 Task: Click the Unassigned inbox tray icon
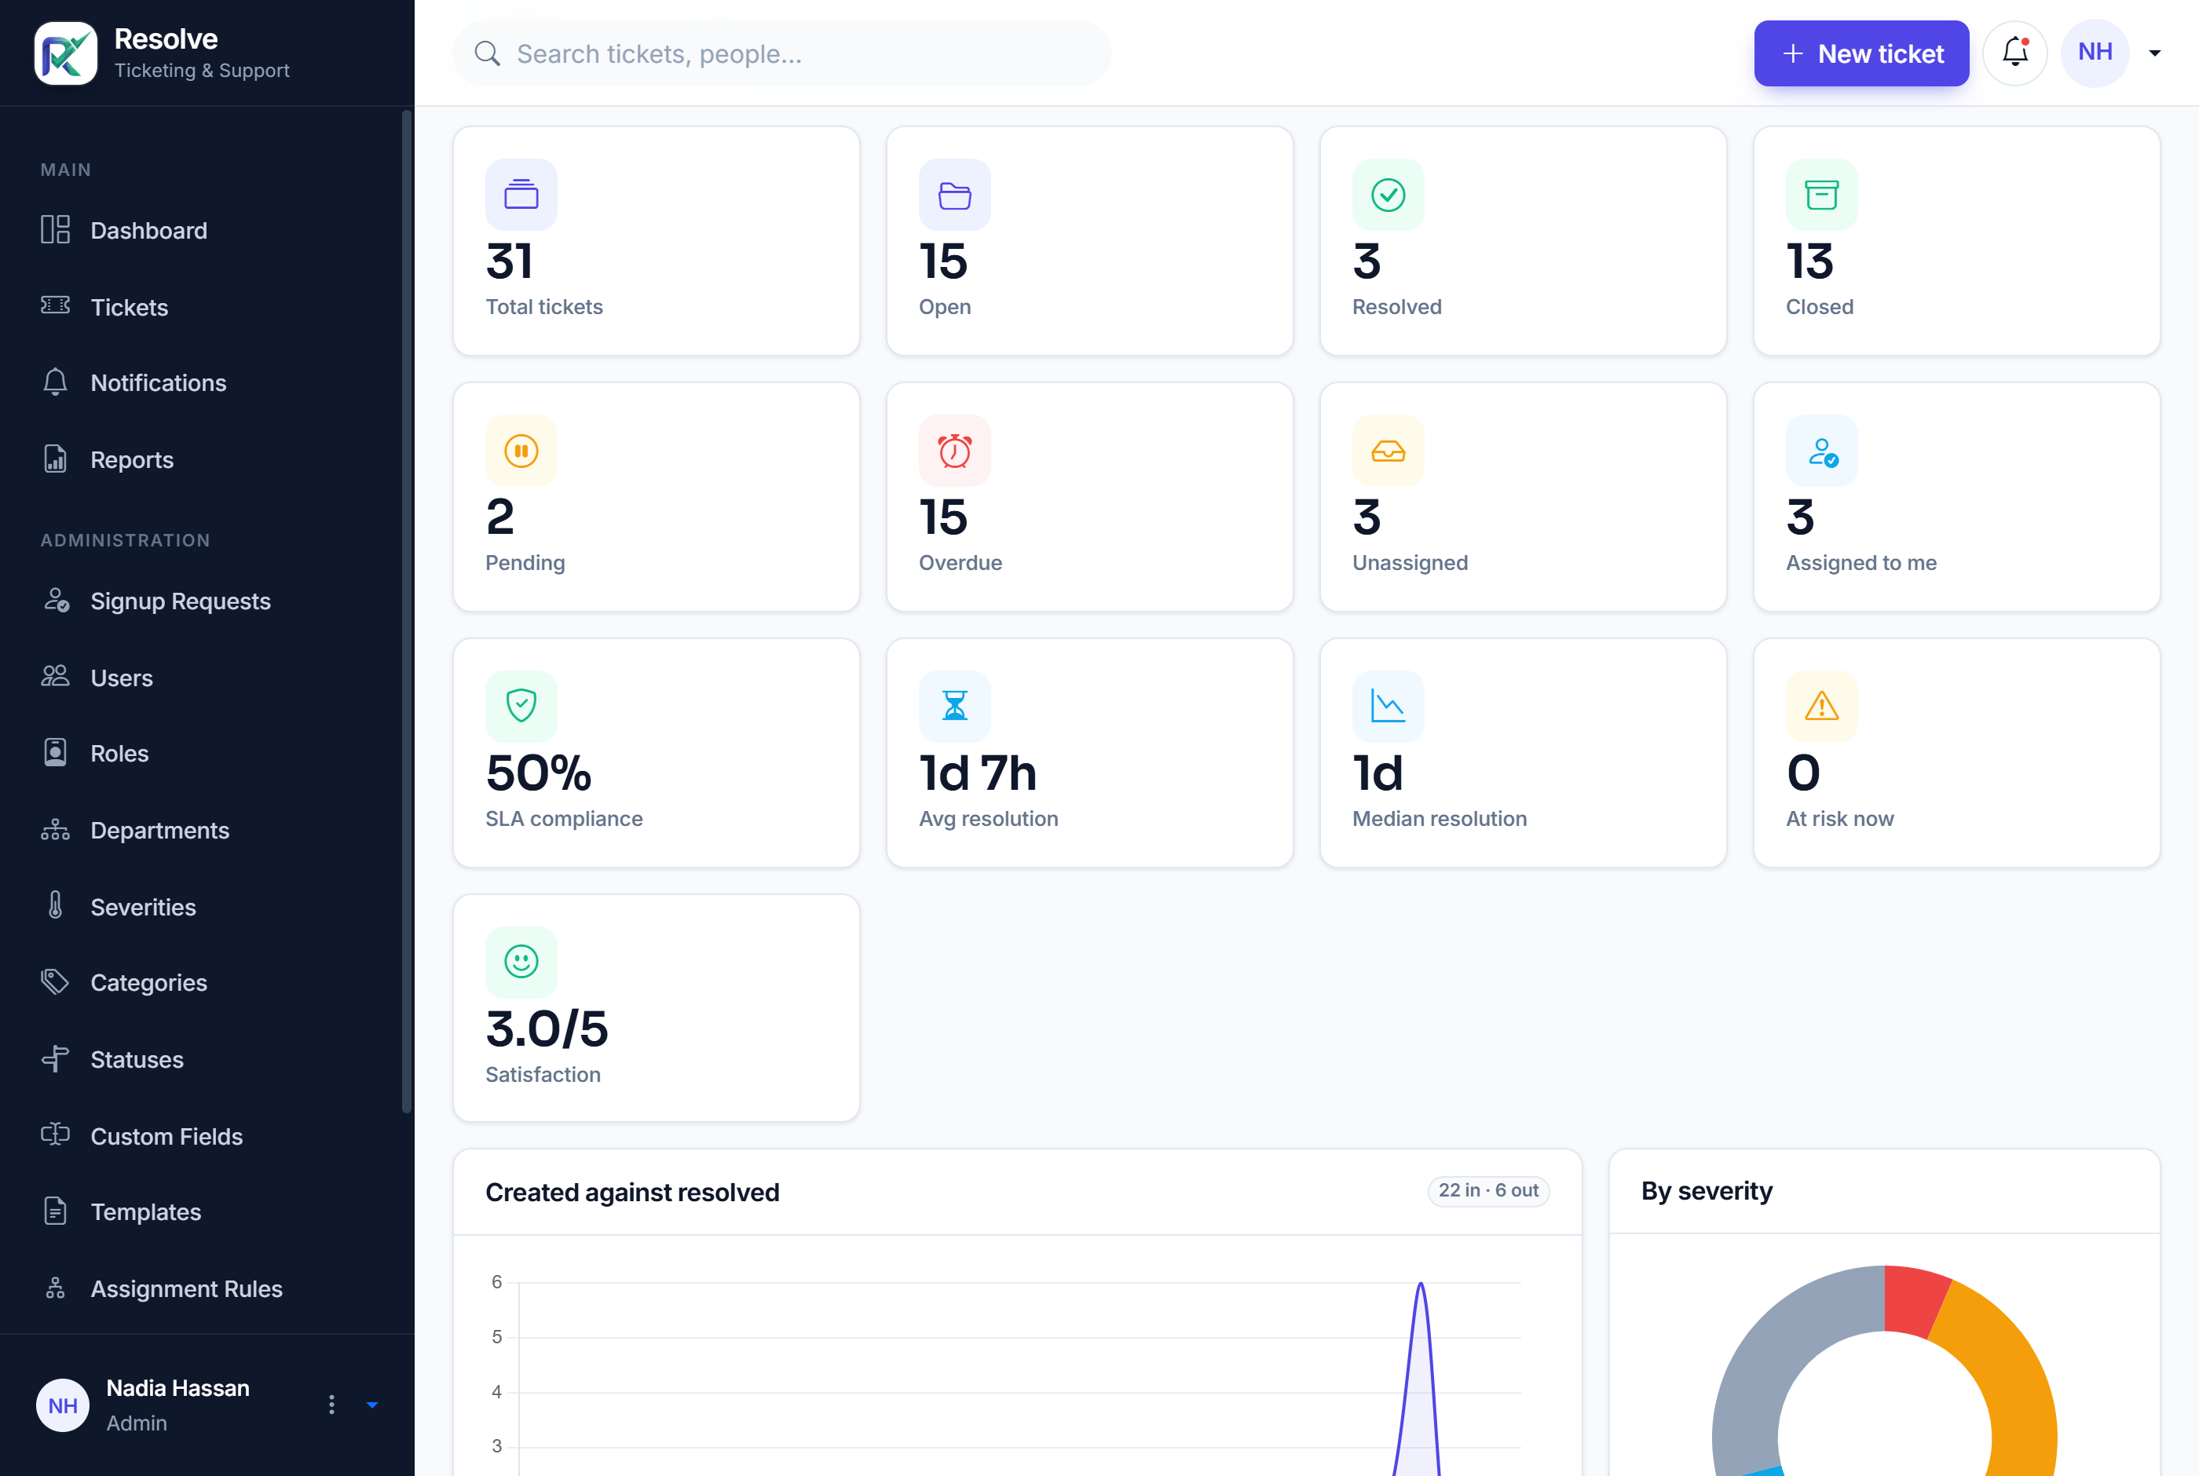click(1388, 451)
